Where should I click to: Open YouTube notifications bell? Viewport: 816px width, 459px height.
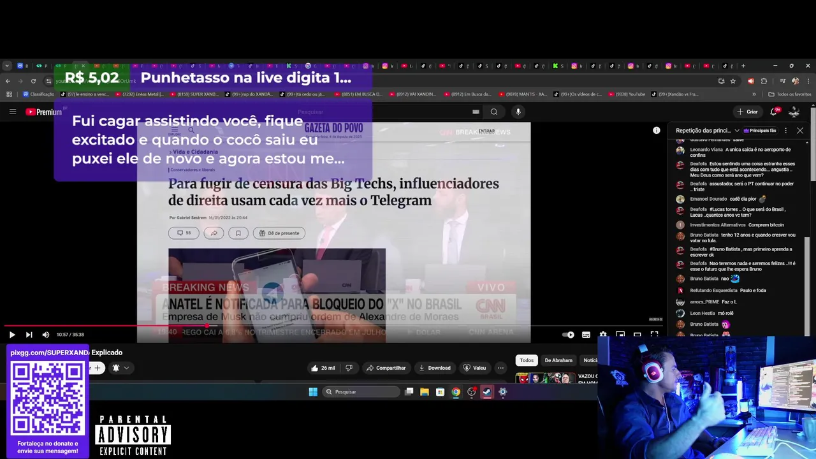[x=774, y=112]
